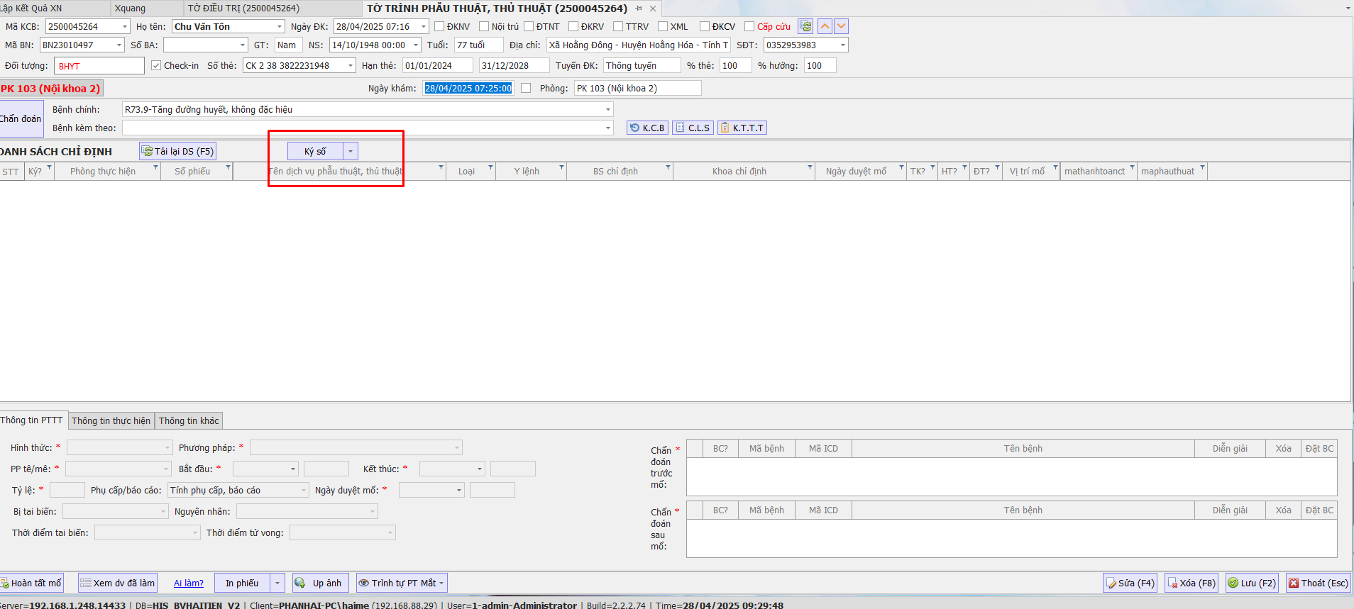Click Up ảnh upload image button

point(320,583)
